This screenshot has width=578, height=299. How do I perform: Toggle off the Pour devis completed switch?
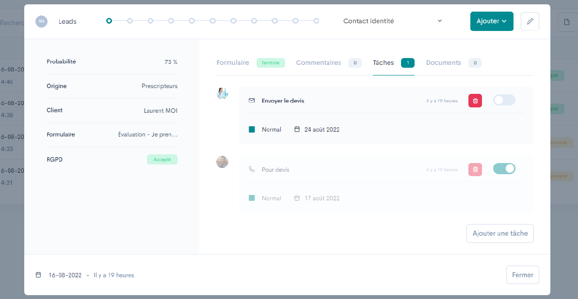click(504, 169)
